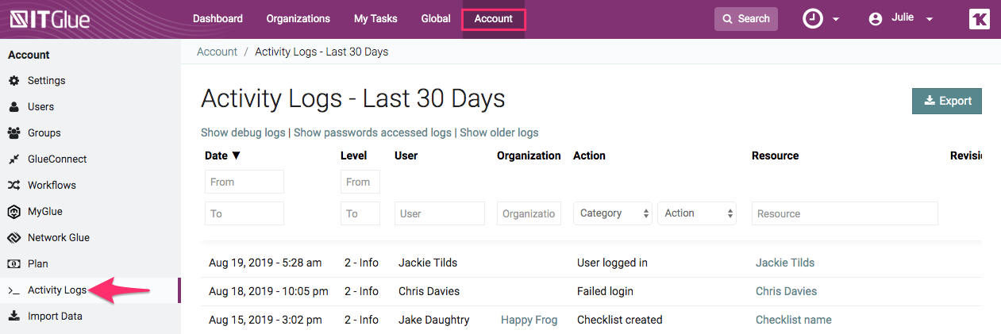Click the MyGlue hexagon icon

(13, 212)
